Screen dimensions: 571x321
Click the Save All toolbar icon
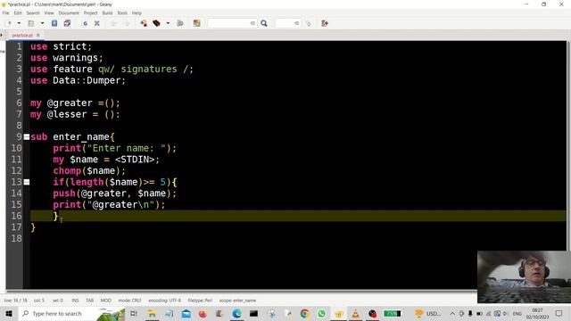click(68, 23)
